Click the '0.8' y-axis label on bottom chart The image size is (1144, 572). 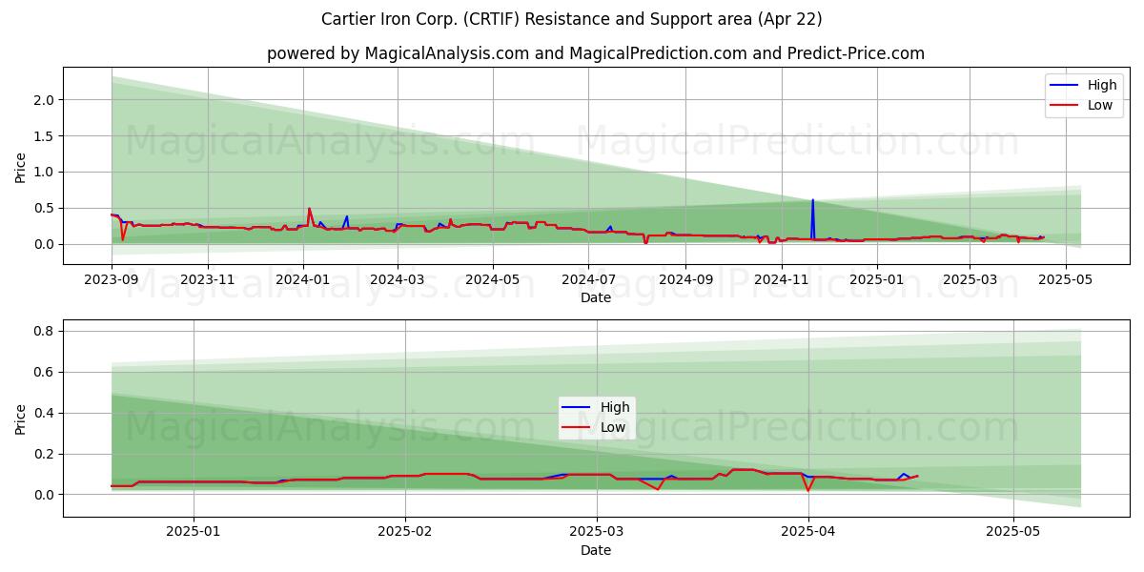coord(45,332)
